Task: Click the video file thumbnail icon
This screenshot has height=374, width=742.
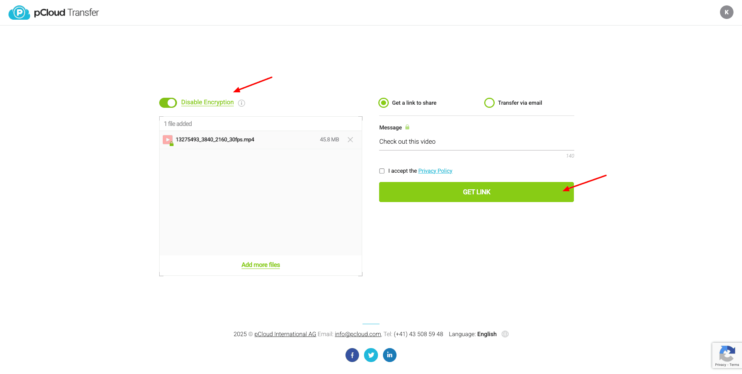Action: pyautogui.click(x=168, y=140)
